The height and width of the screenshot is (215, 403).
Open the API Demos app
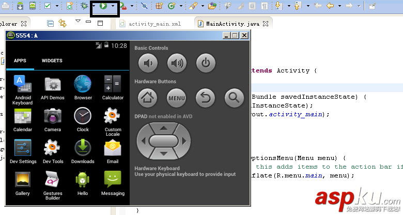52,87
